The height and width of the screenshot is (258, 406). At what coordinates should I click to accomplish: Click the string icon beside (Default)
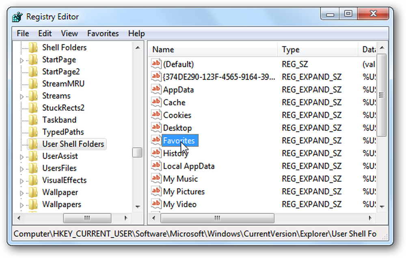click(156, 64)
